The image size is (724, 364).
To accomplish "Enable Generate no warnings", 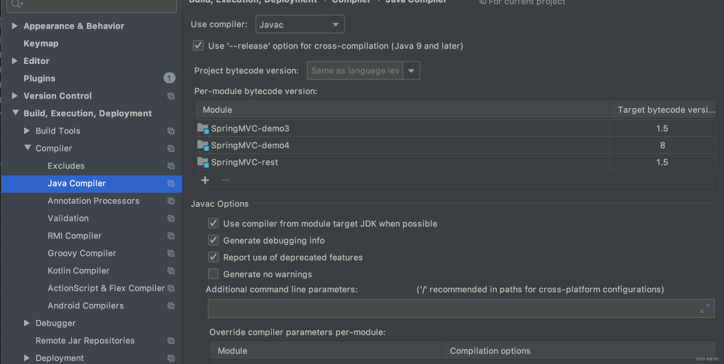I will (213, 274).
